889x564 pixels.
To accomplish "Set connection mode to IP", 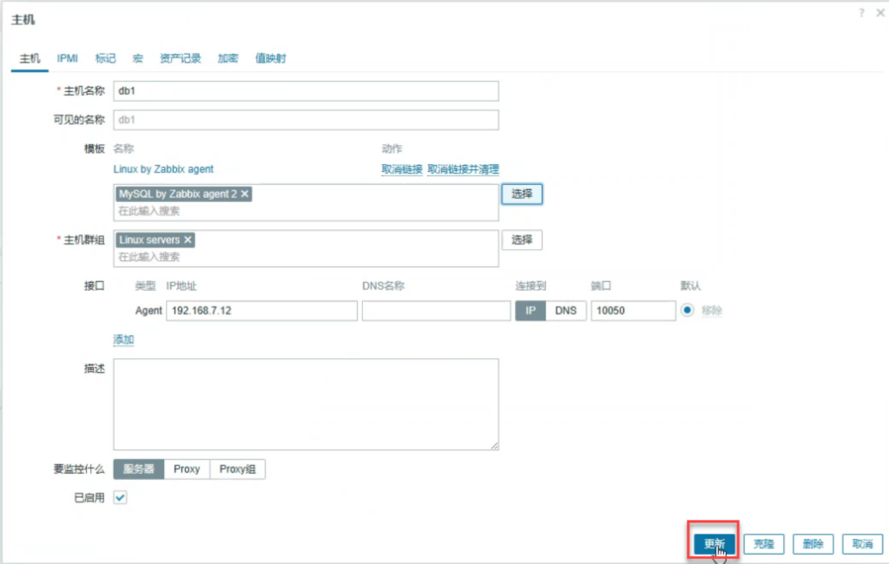I will (530, 311).
